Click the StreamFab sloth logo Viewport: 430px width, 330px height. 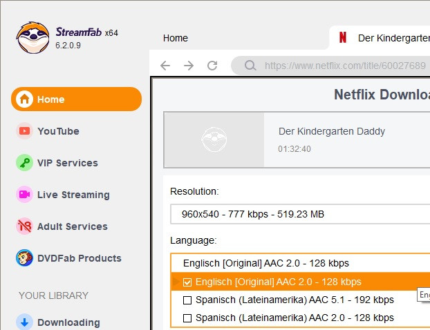[x=32, y=38]
